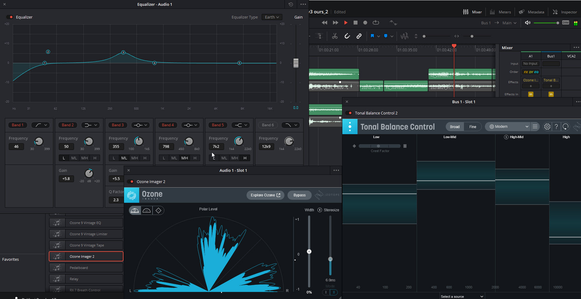Select Ozone 9 Vintage Tape in the effects list
The width and height of the screenshot is (581, 299).
pyautogui.click(x=86, y=245)
